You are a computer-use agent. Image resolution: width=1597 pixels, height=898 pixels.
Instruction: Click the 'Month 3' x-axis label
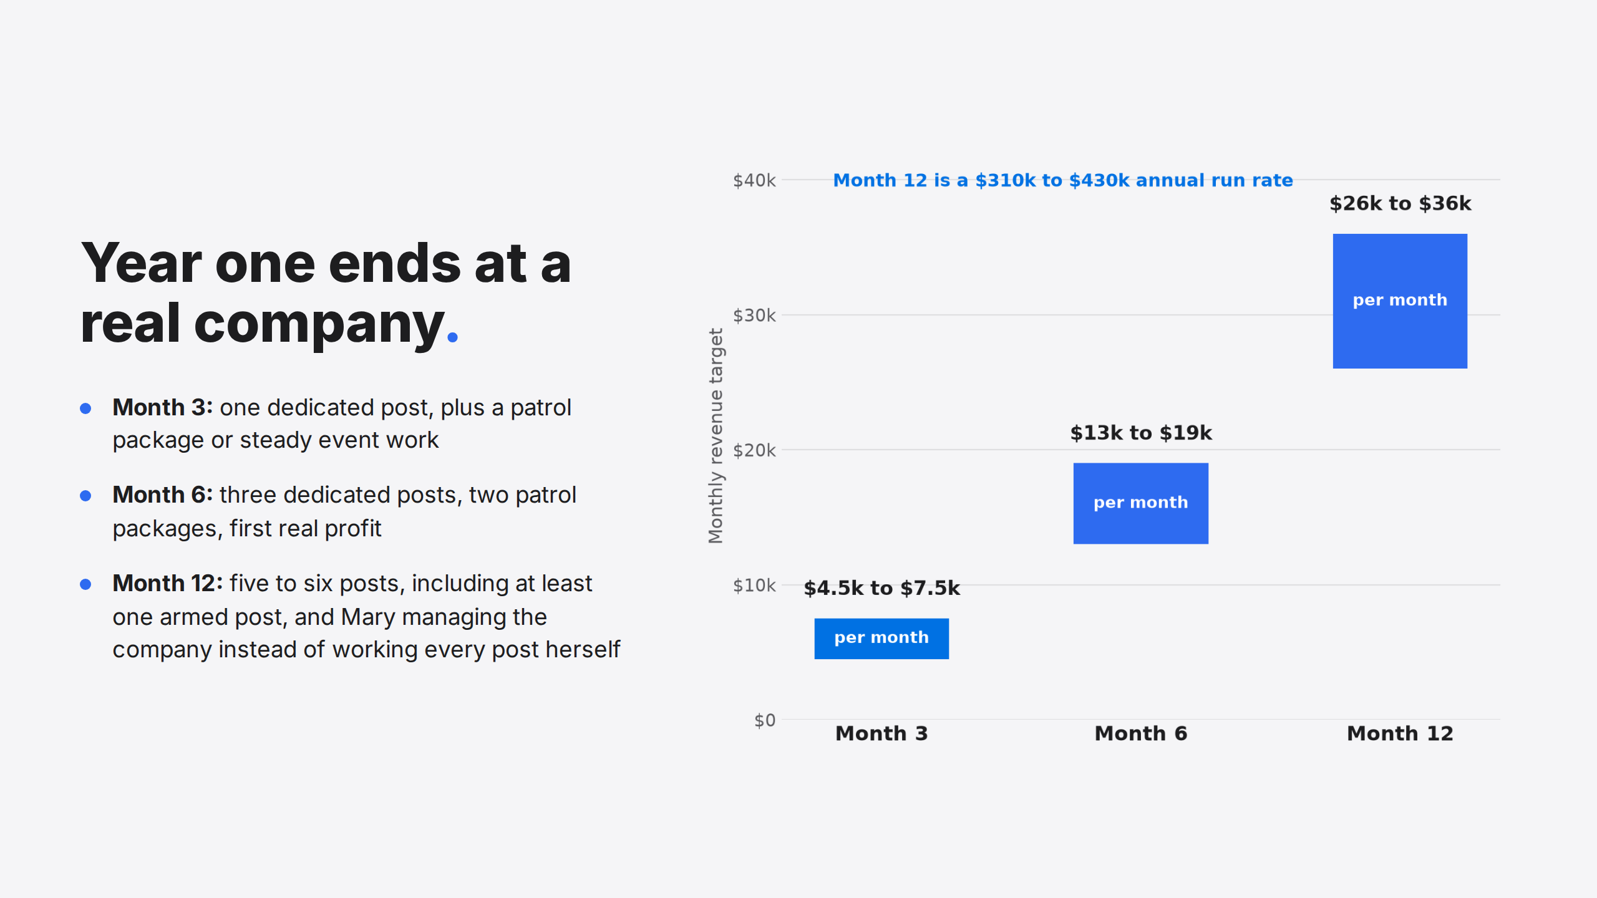click(881, 733)
